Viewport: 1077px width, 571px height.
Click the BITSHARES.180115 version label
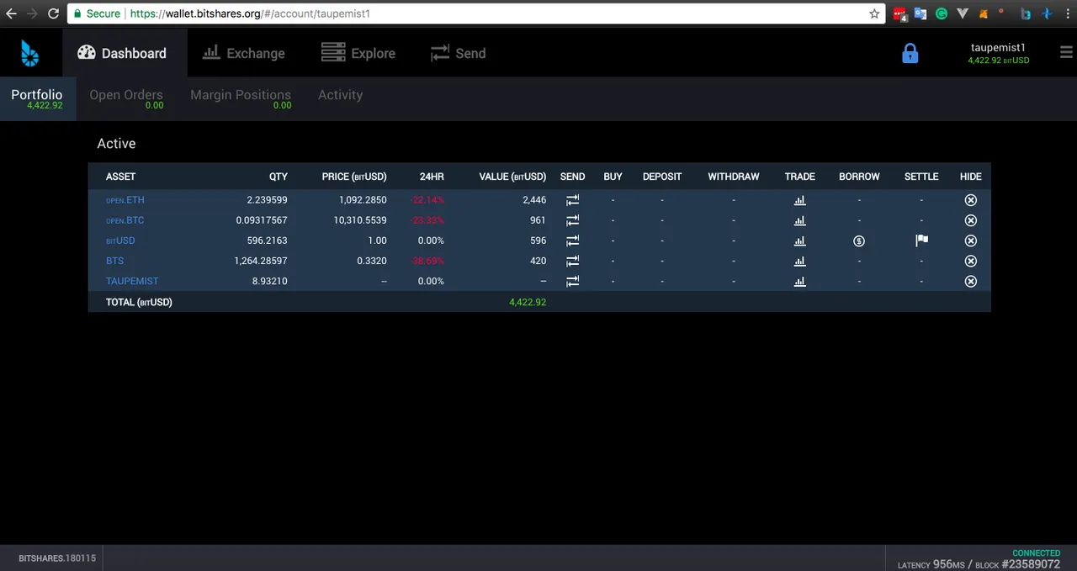tap(57, 558)
